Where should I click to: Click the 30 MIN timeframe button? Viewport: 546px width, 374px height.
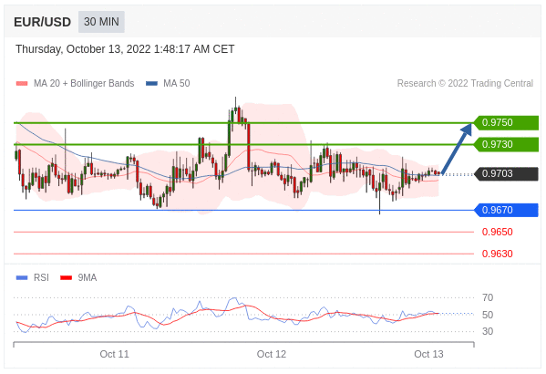(x=101, y=22)
